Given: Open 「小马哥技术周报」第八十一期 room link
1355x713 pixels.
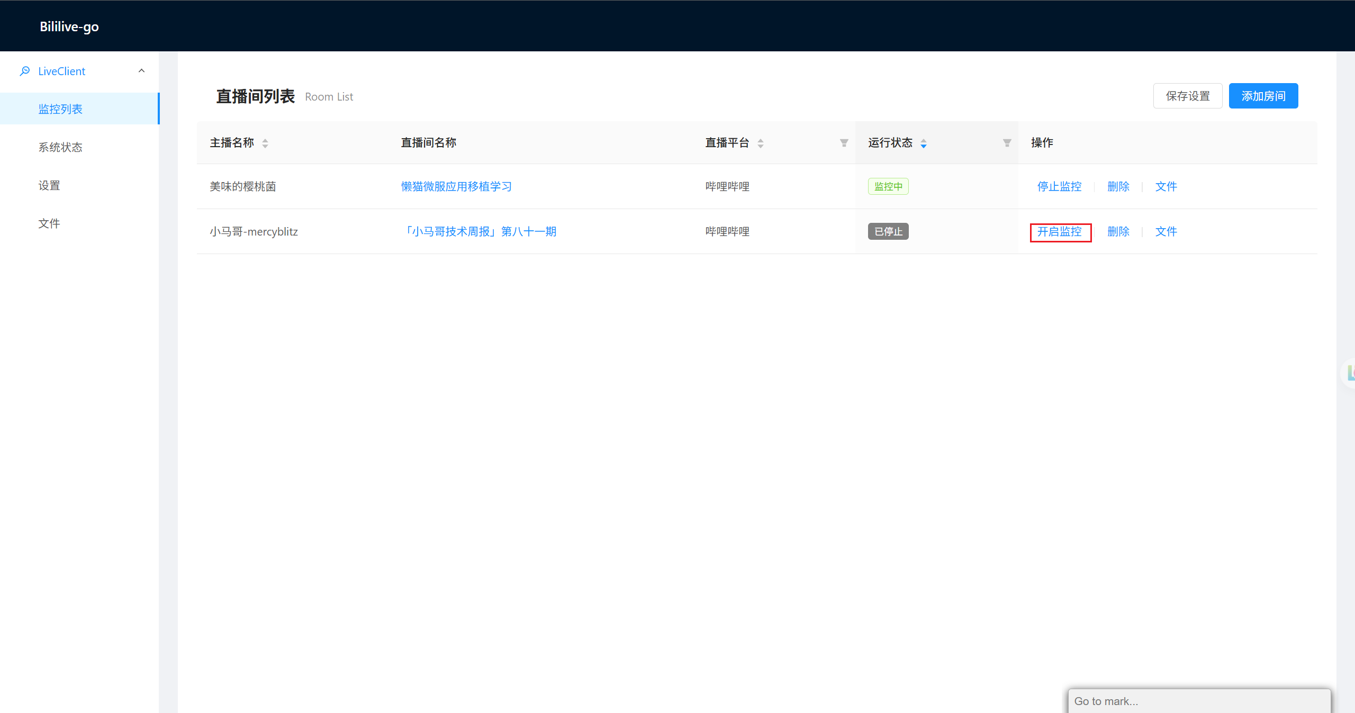Looking at the screenshot, I should coord(478,231).
